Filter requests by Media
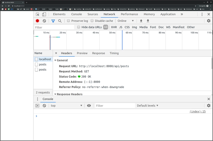 pyautogui.click(x=144, y=27)
